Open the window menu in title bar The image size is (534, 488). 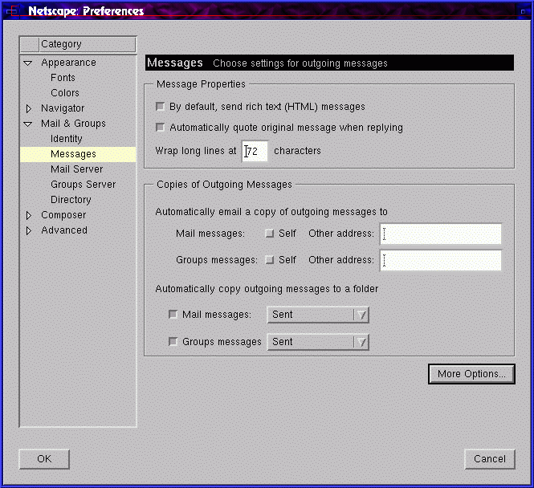(x=12, y=11)
